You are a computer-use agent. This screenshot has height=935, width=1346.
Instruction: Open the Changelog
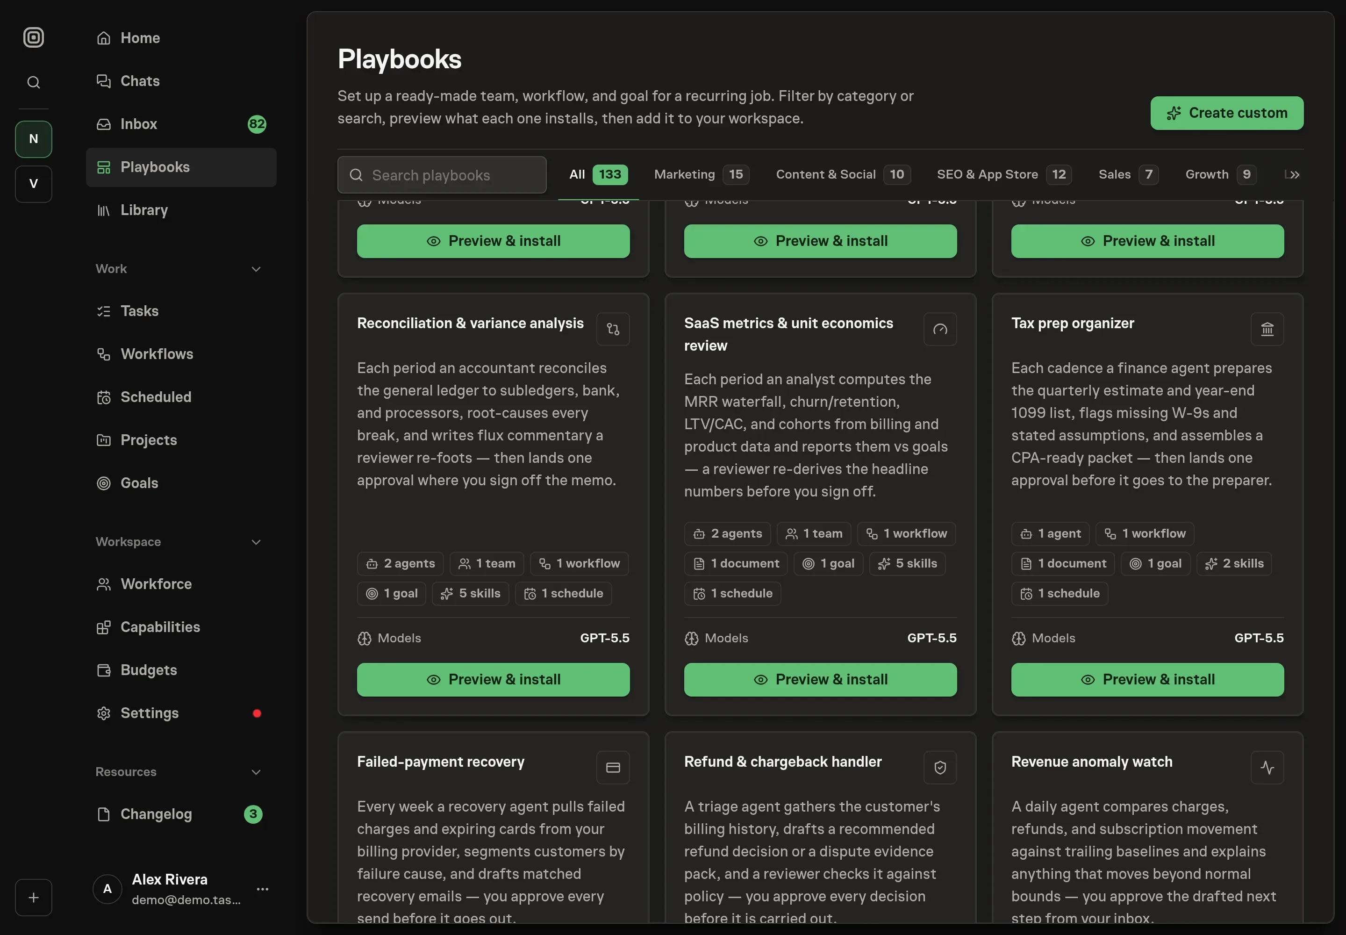[x=181, y=814]
